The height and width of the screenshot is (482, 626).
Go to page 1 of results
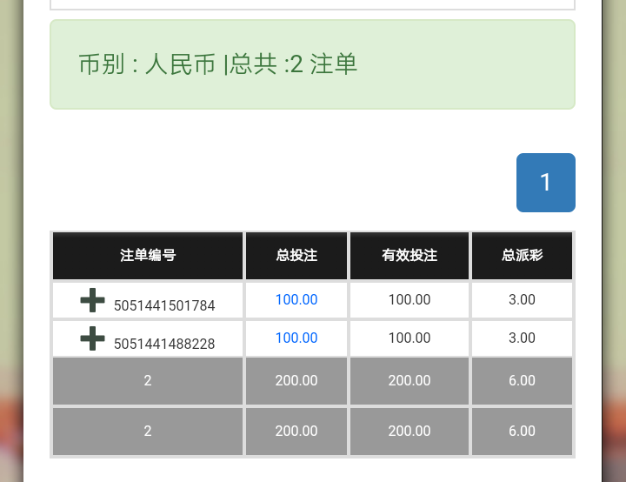tap(545, 183)
